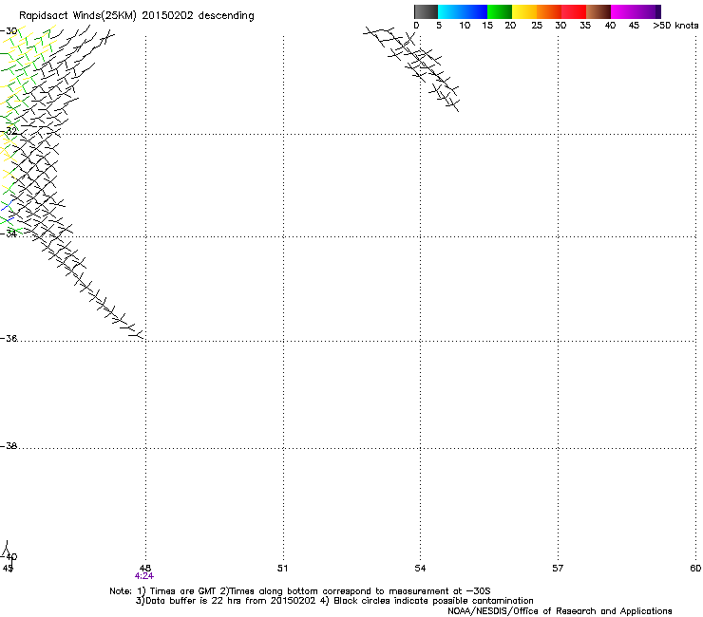The width and height of the screenshot is (703, 617).
Task: Click the 'NOAA/NESDIS/Office of Research and Applications' credit
Action: click(560, 611)
